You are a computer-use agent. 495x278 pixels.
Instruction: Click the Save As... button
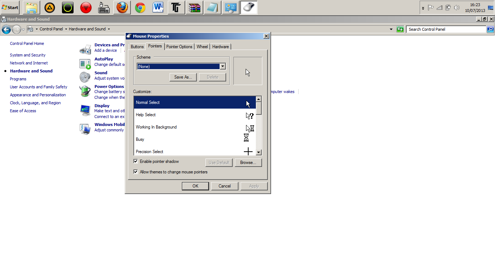pos(183,77)
